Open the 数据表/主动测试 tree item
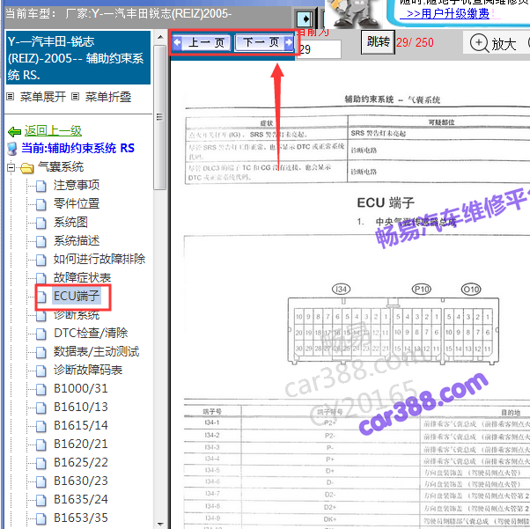Screen dimensions: 530x529 click(96, 351)
